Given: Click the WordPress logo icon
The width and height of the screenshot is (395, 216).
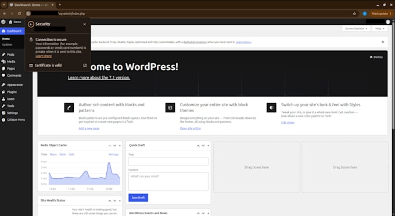Looking at the screenshot, I should [3, 22].
